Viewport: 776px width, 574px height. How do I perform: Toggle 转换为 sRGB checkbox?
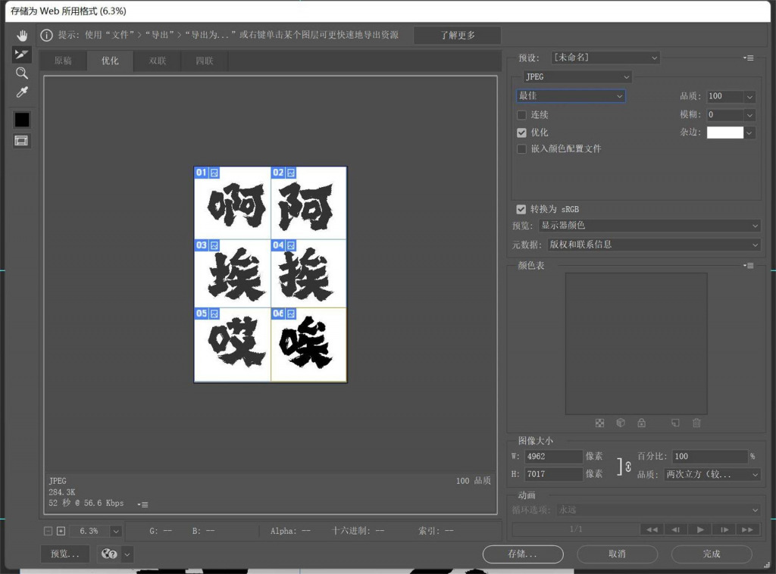click(x=521, y=209)
